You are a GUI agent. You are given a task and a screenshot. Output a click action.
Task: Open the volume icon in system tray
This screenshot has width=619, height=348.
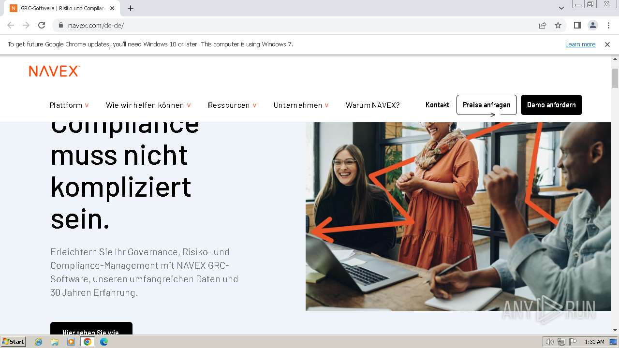pyautogui.click(x=550, y=342)
